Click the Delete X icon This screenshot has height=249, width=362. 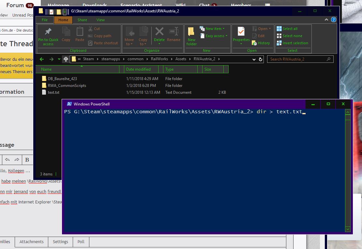coord(159,31)
